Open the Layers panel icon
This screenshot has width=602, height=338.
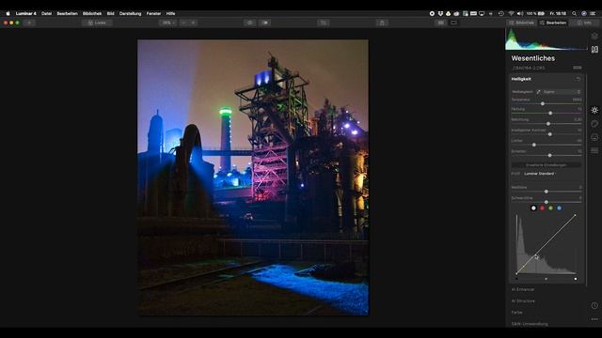(594, 36)
